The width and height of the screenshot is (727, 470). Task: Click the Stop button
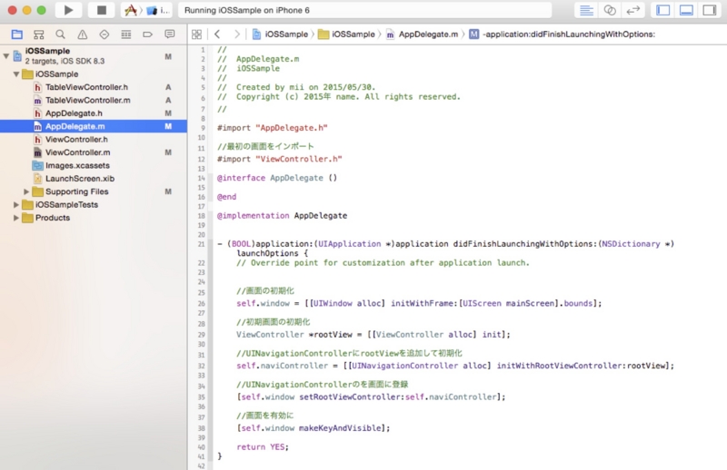[x=101, y=10]
